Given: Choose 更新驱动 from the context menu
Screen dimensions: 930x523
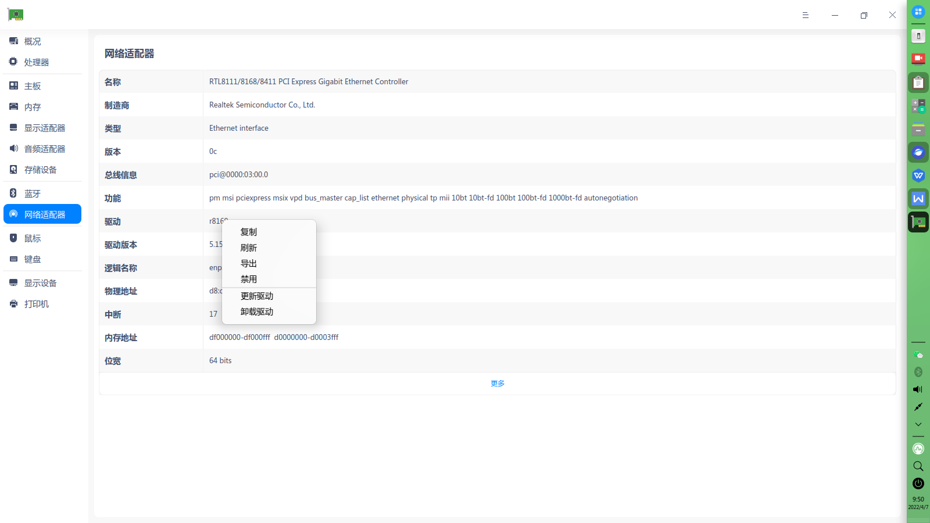Looking at the screenshot, I should [x=269, y=296].
